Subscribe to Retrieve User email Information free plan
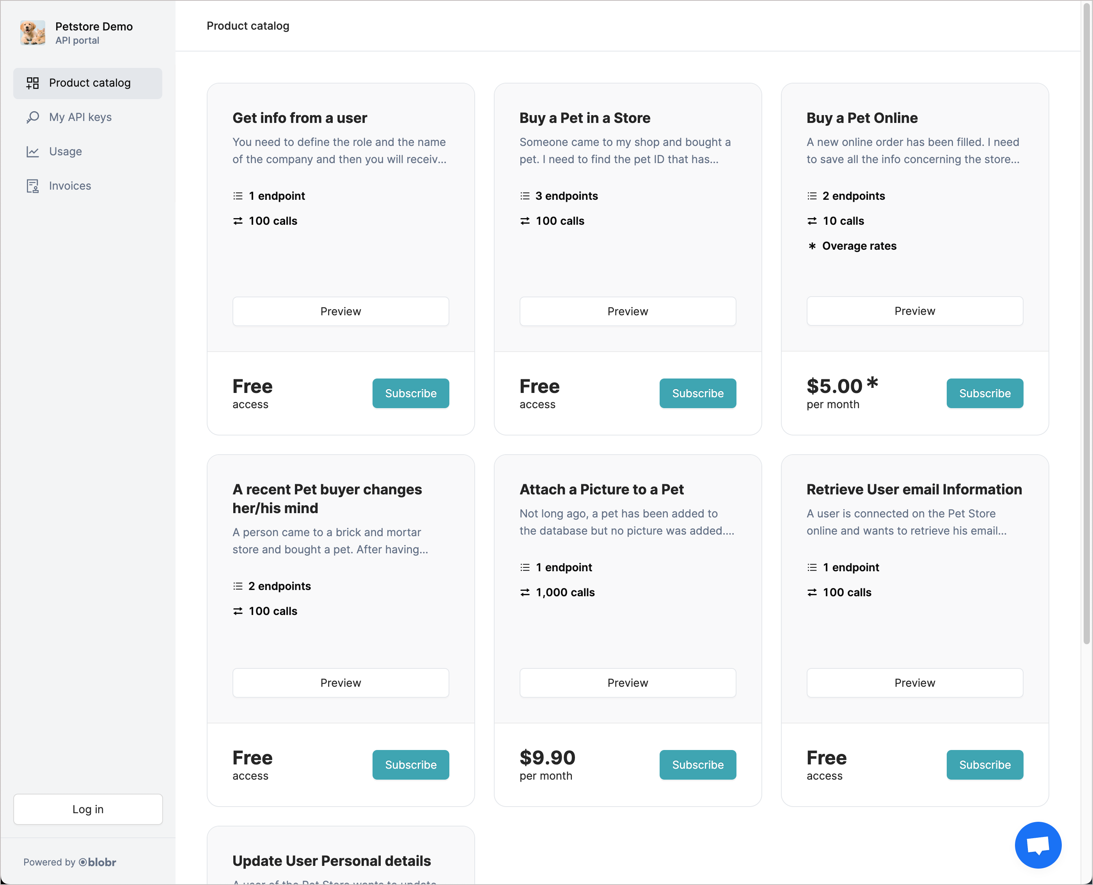The width and height of the screenshot is (1093, 885). tap(985, 764)
